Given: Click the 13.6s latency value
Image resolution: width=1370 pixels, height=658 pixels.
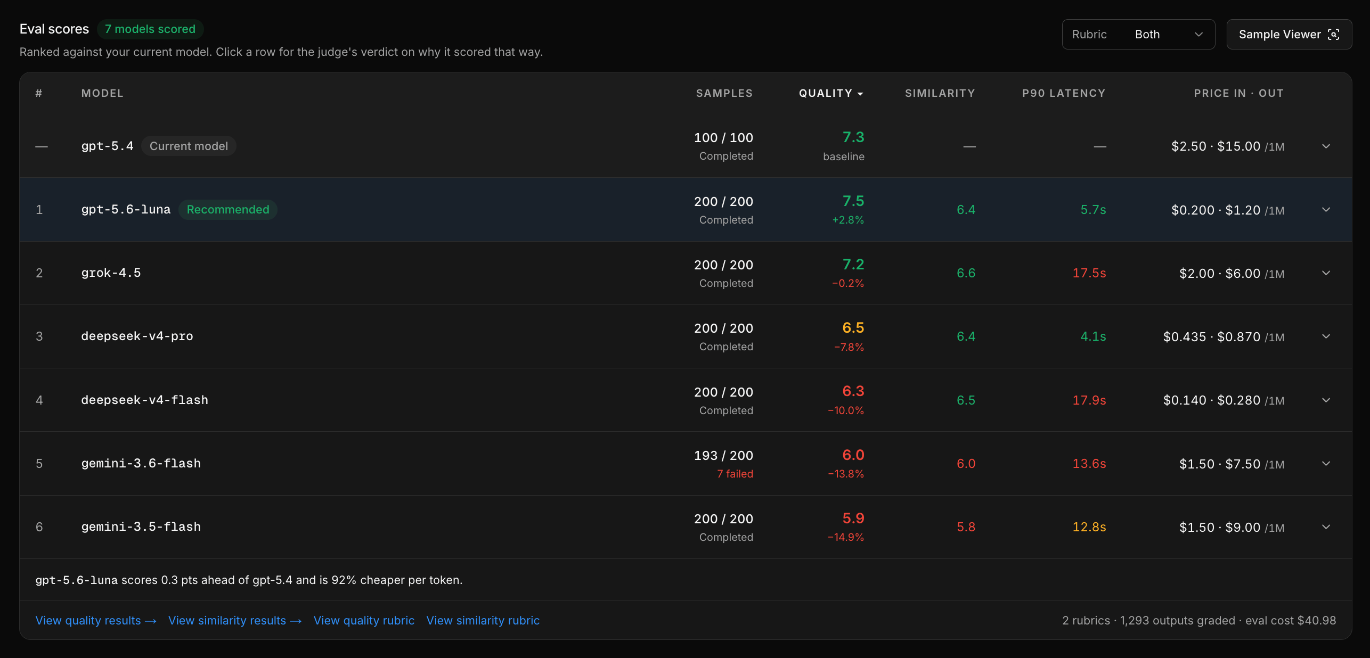Looking at the screenshot, I should [x=1089, y=464].
